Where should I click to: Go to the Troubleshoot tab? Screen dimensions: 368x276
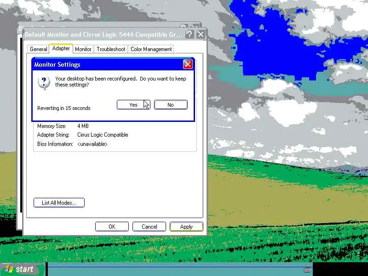point(111,49)
